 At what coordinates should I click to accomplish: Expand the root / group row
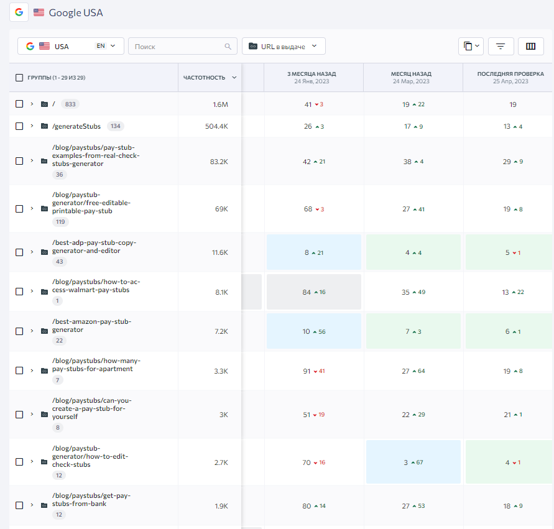(x=32, y=104)
